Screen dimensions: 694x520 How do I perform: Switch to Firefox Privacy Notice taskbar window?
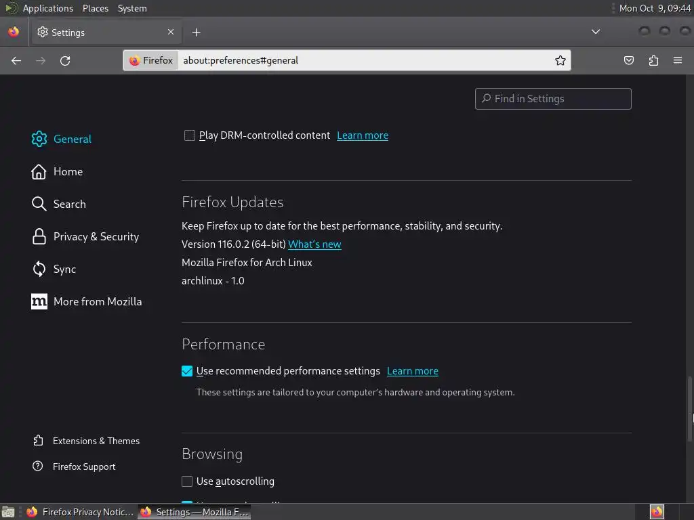click(x=80, y=512)
